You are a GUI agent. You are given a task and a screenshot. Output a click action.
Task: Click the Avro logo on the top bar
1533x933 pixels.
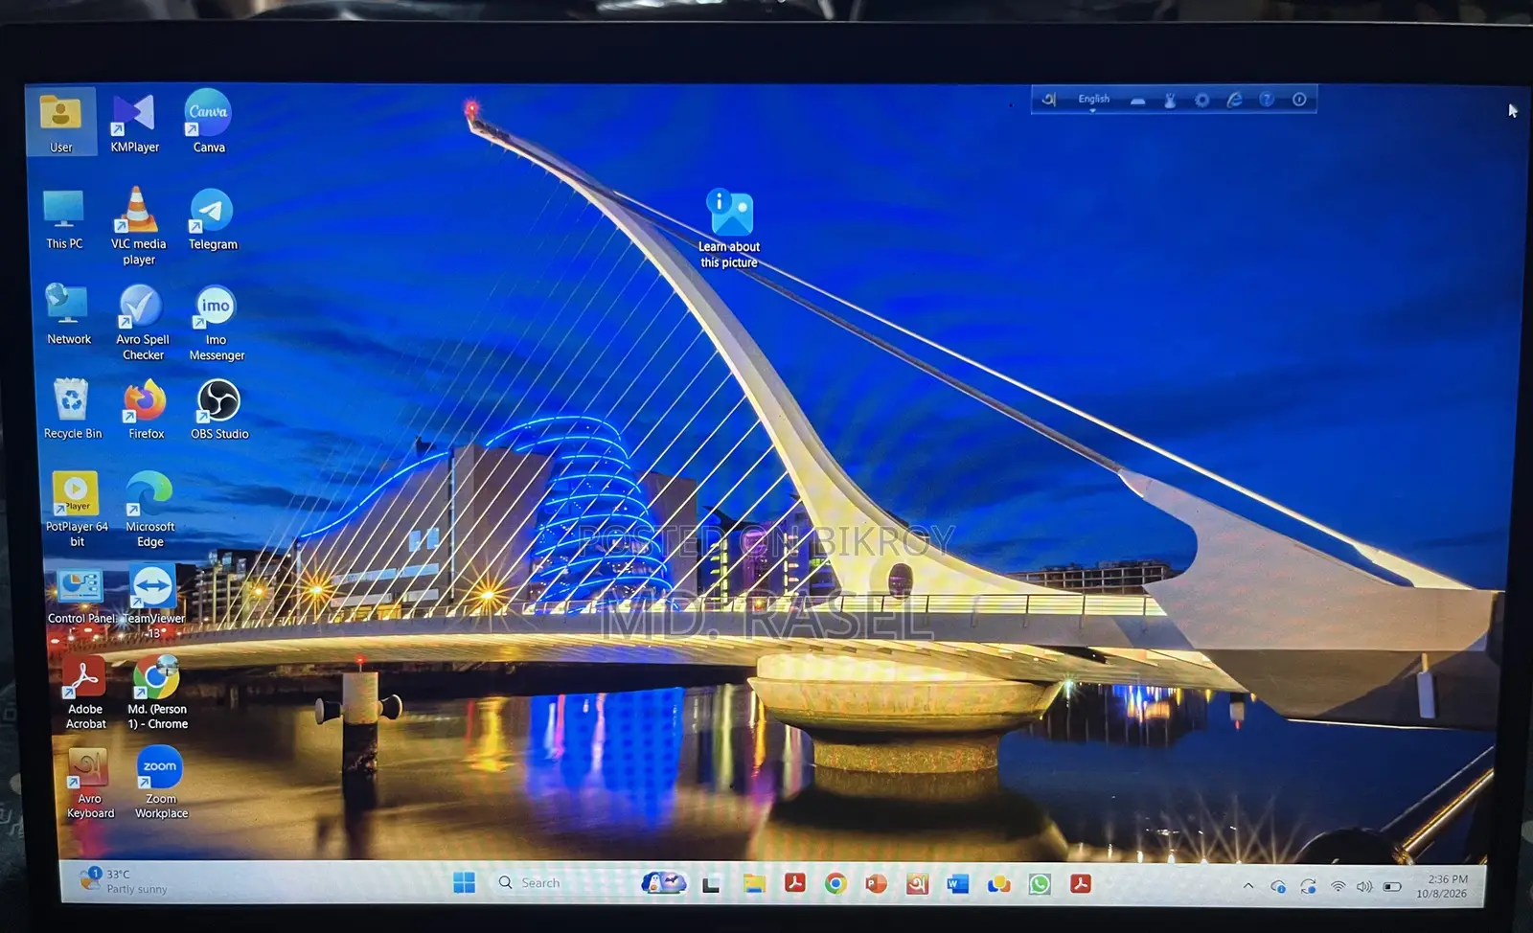(x=1049, y=100)
